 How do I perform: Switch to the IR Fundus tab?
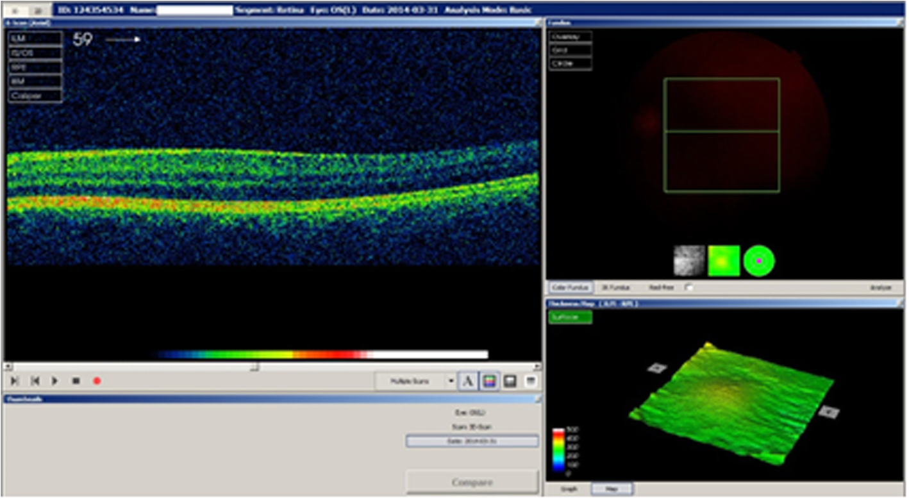(617, 288)
